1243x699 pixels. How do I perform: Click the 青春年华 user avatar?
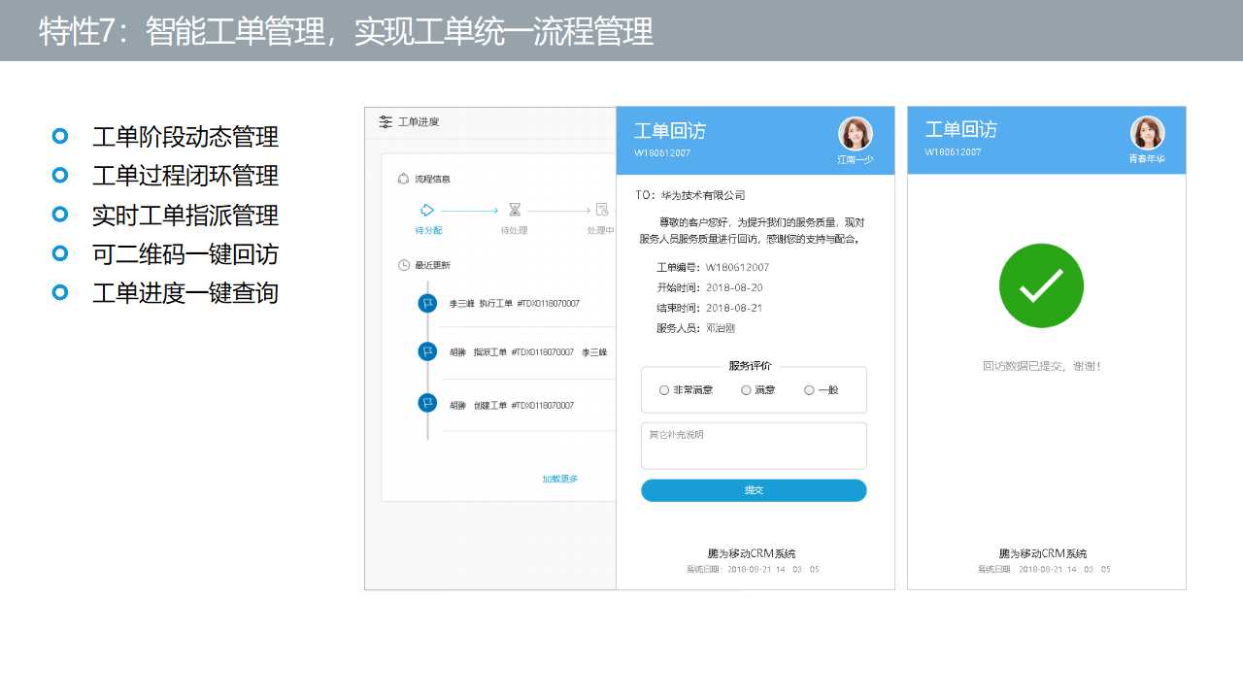(x=1146, y=133)
